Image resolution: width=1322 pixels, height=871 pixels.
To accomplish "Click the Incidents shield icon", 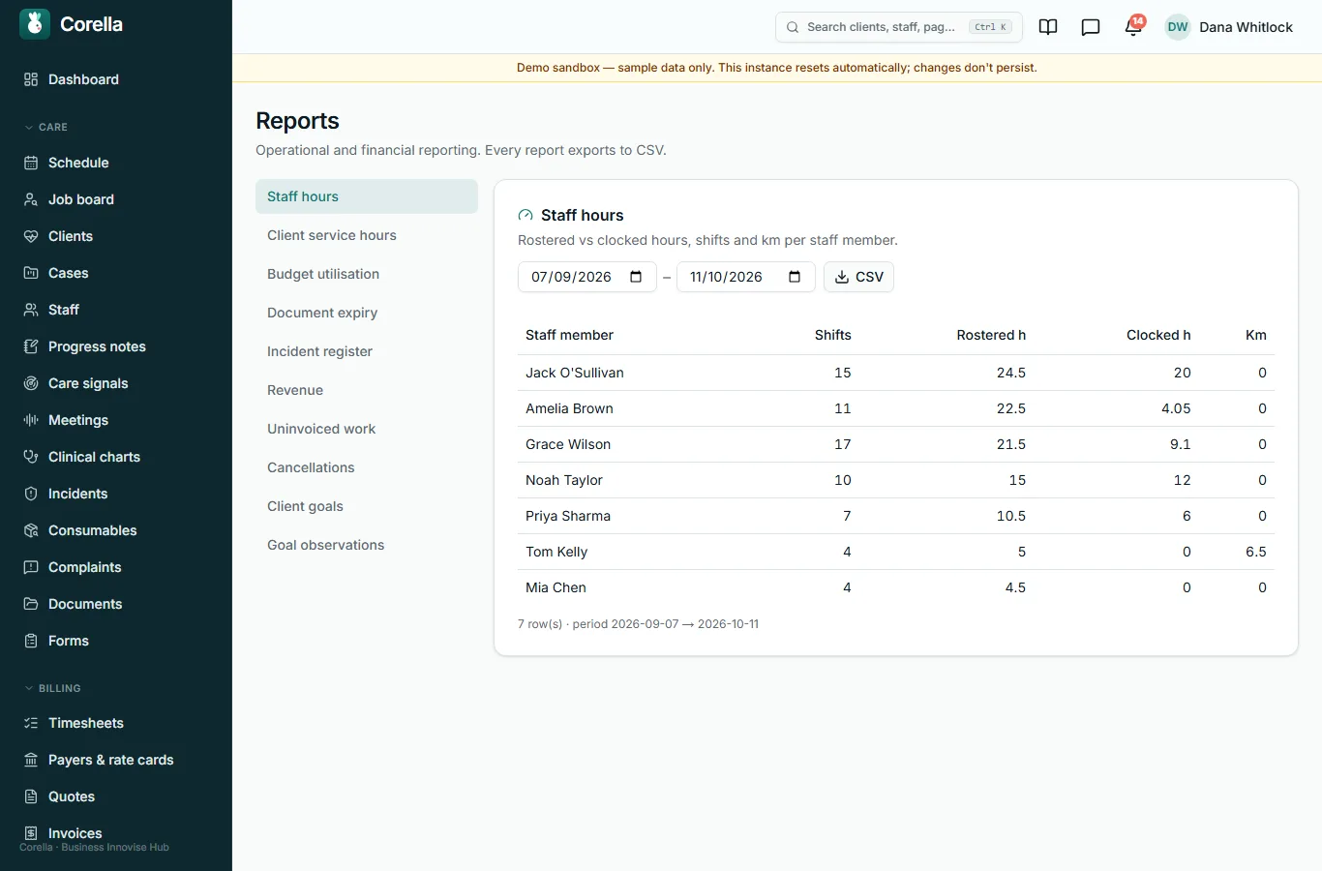I will coord(31,494).
